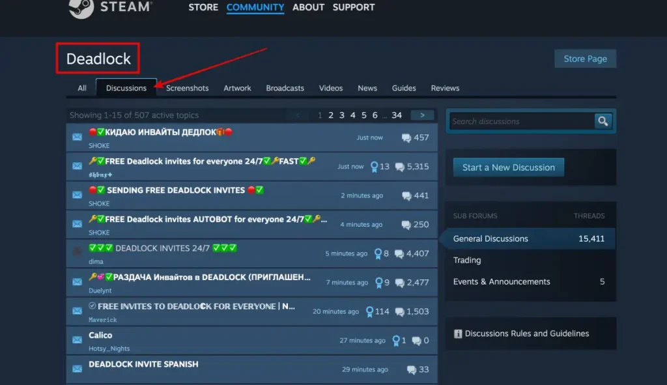Click the award ribbon icon next to 114
667x385 pixels.
point(370,312)
